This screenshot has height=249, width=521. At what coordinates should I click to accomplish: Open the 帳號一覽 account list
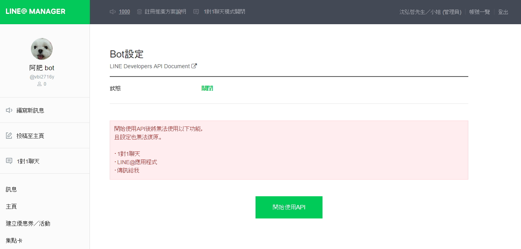click(479, 12)
